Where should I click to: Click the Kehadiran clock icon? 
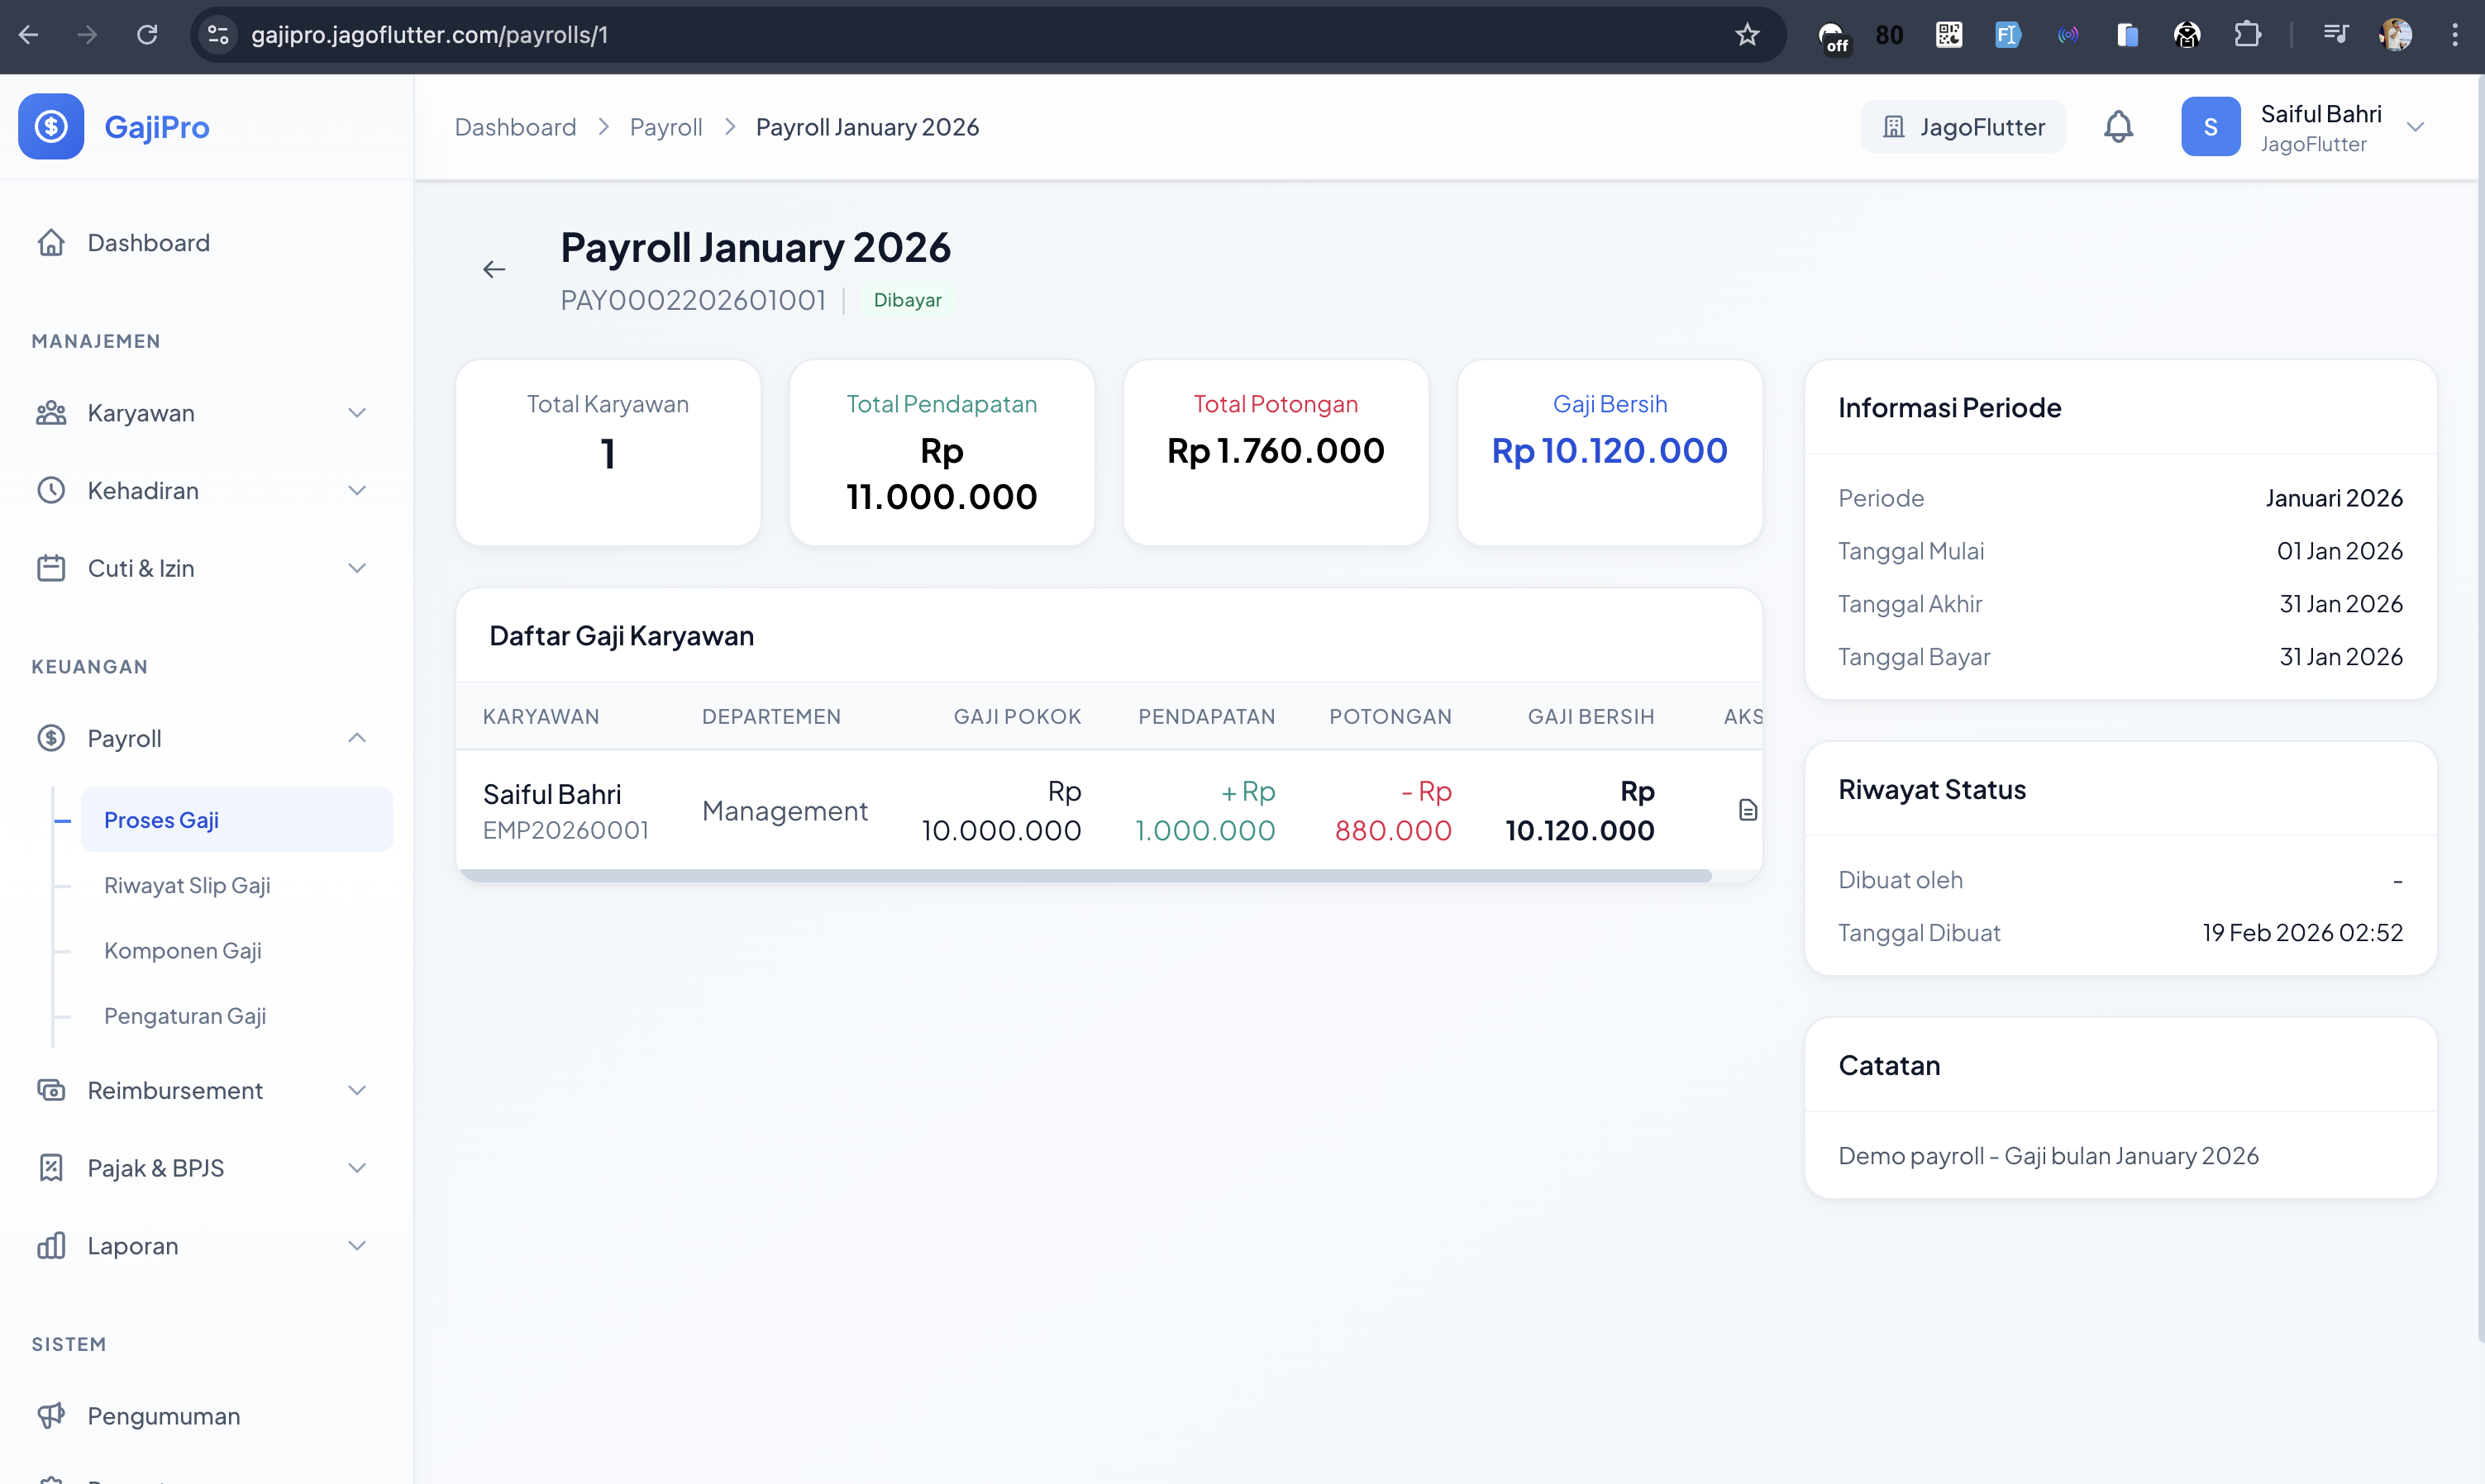51,491
